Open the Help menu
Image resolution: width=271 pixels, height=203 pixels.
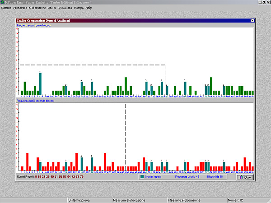click(89, 8)
